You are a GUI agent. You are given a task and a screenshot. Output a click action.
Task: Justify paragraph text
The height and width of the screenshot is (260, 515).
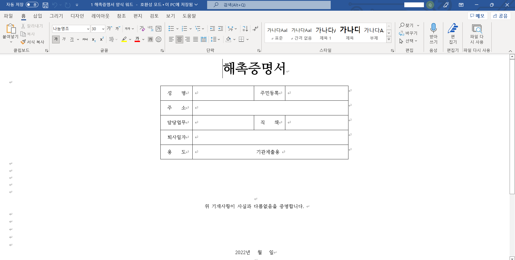[196, 39]
